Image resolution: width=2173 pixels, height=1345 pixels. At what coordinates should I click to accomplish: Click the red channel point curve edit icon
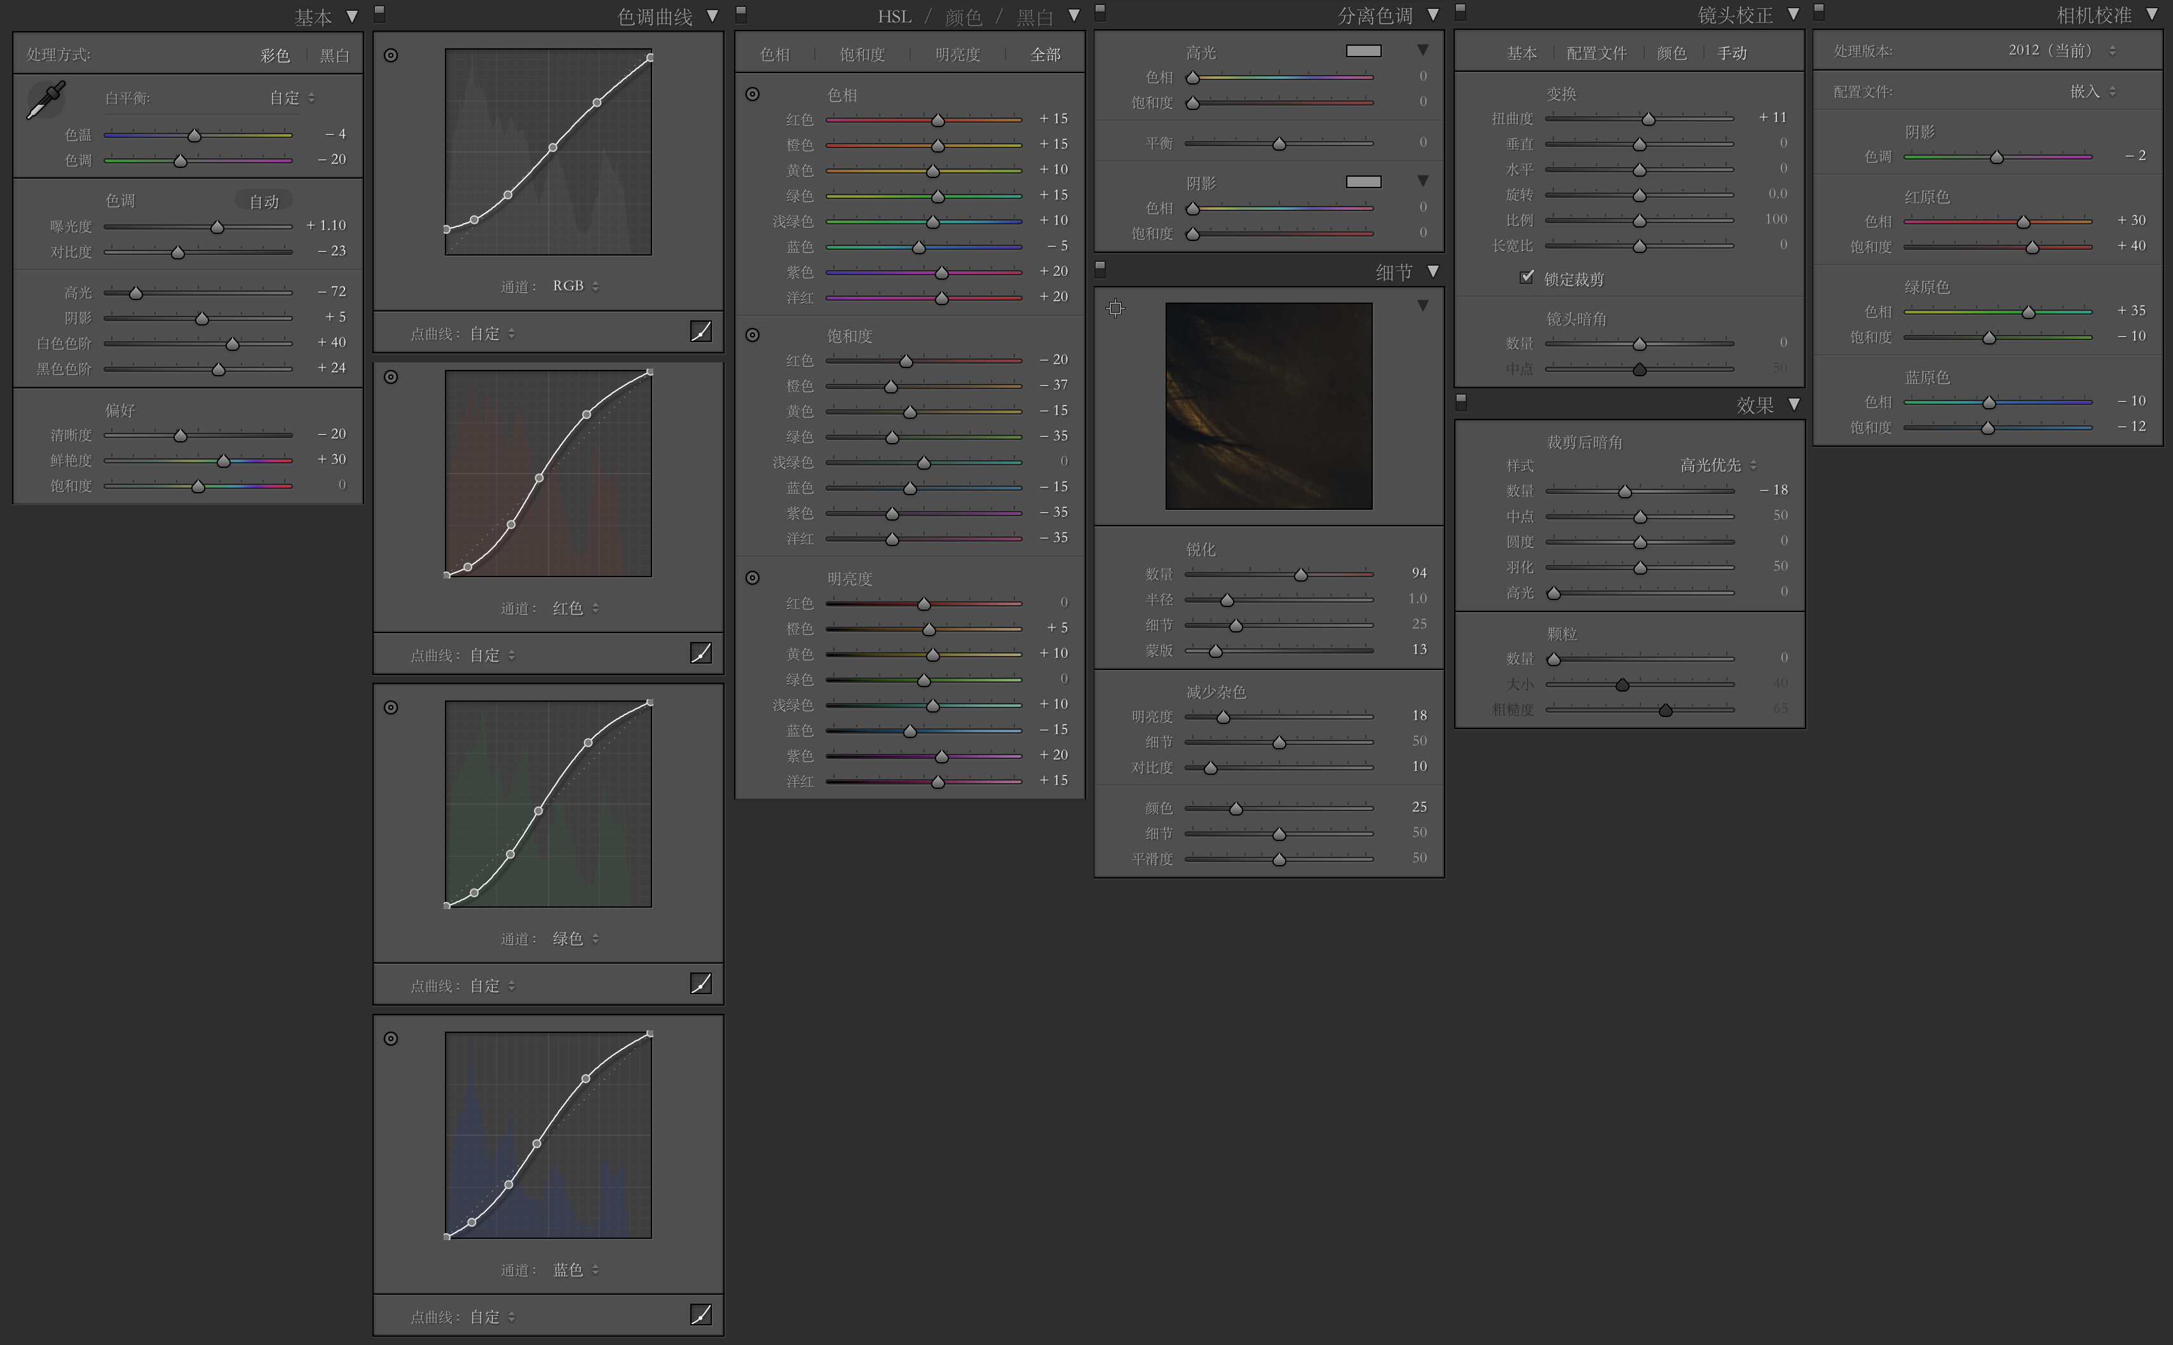[x=701, y=653]
